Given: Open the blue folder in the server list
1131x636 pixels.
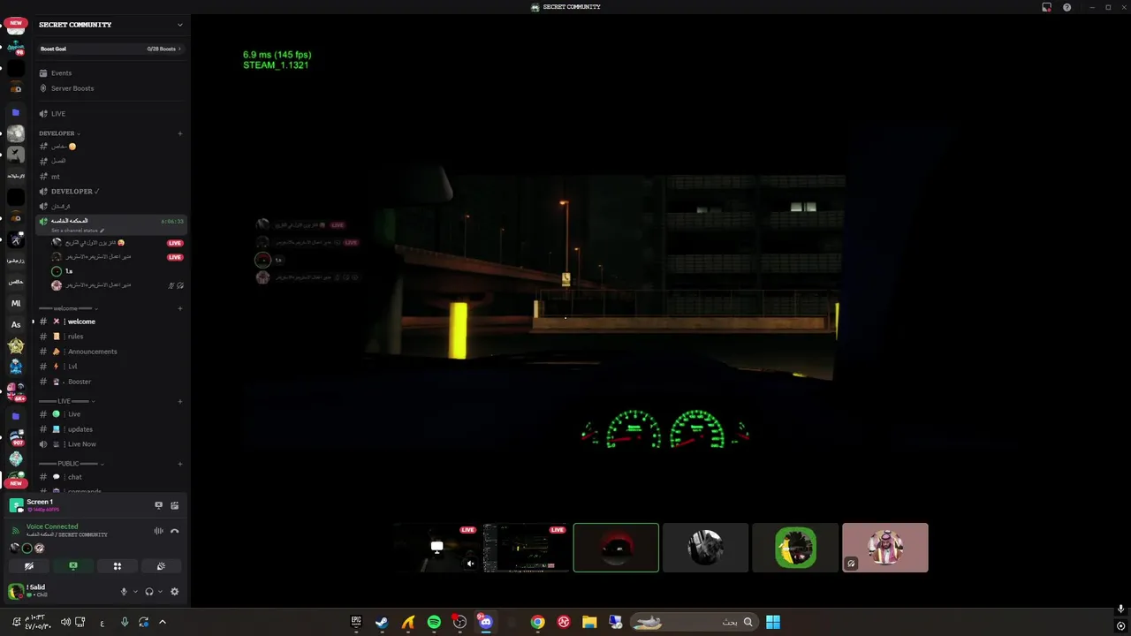Looking at the screenshot, I should coord(16,113).
